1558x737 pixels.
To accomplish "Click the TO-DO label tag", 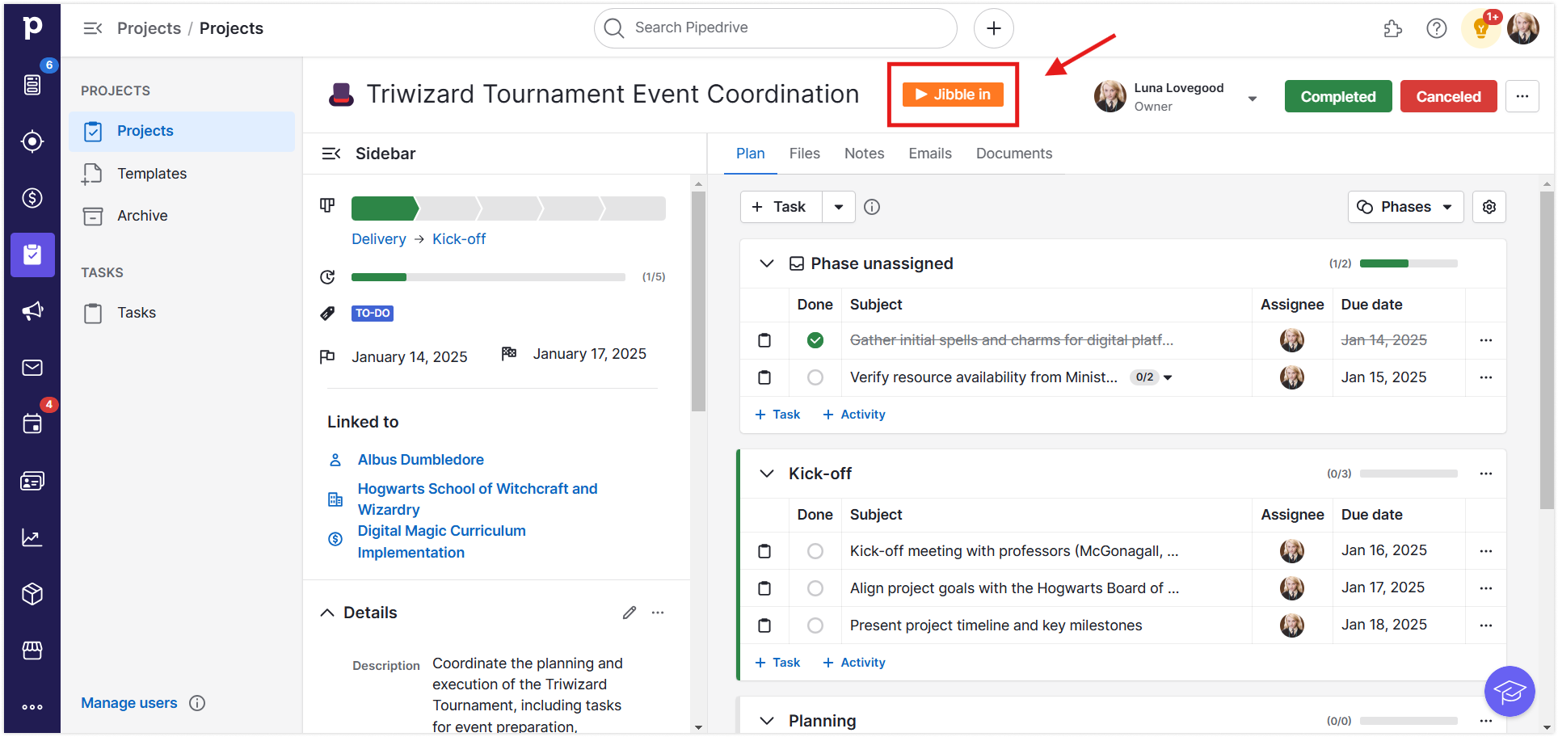I will pos(373,314).
